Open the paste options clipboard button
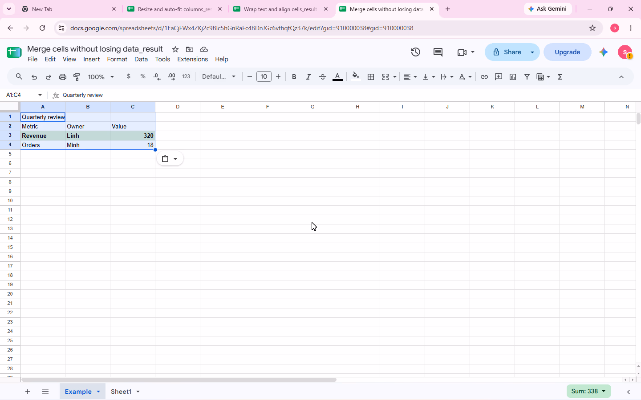This screenshot has height=400, width=641. pos(170,159)
